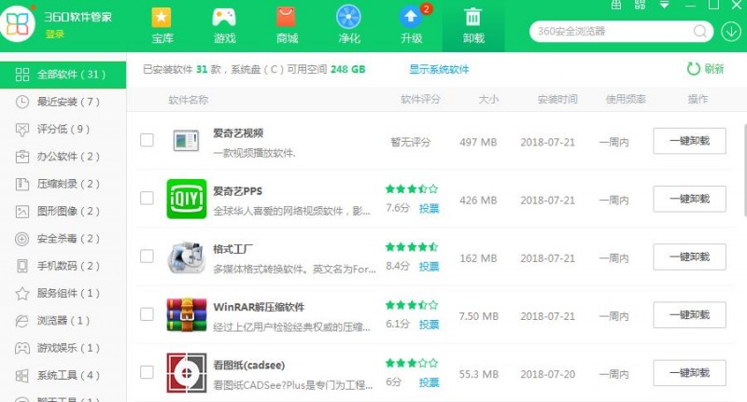Screen dimensions: 747x402
Task: Sort by 软件评分 column header
Action: click(420, 100)
